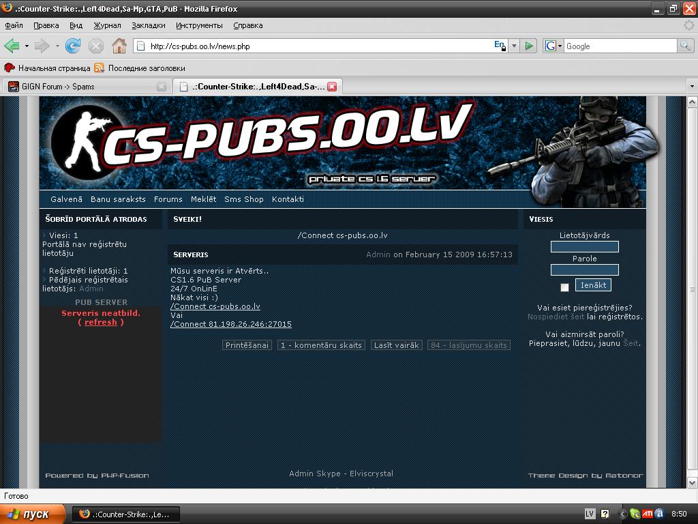Open the list all tabs dropdown
This screenshot has width=698, height=524.
692,87
